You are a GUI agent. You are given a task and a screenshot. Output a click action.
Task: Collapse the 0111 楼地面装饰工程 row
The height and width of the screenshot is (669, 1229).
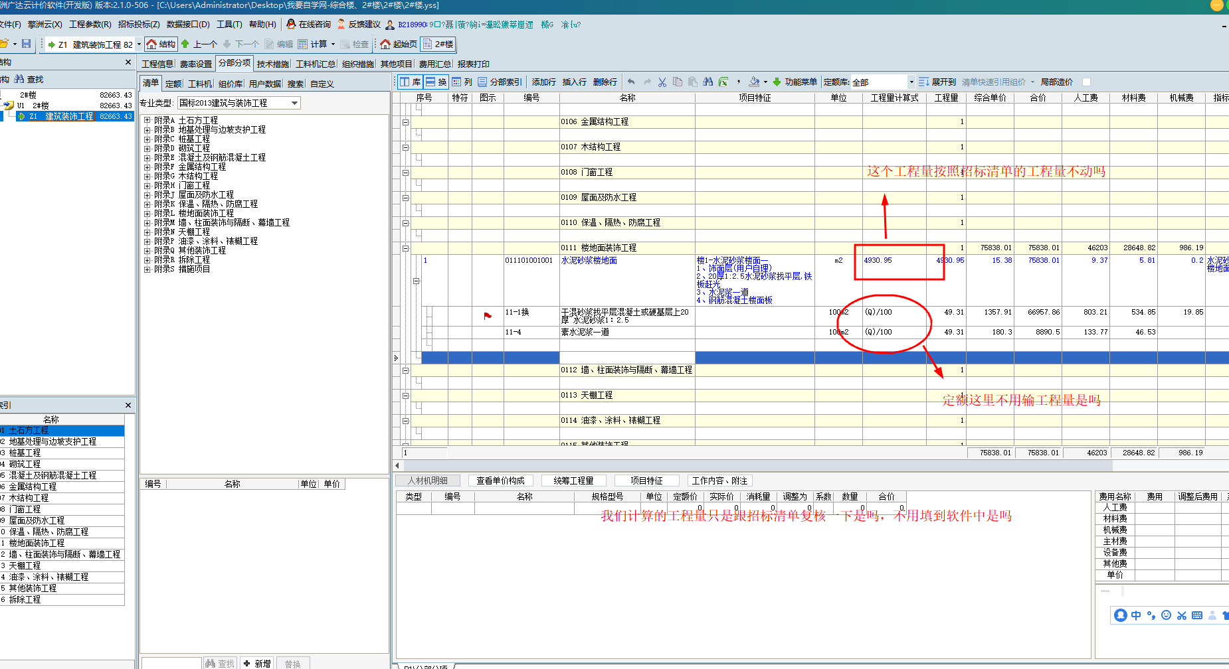[405, 248]
